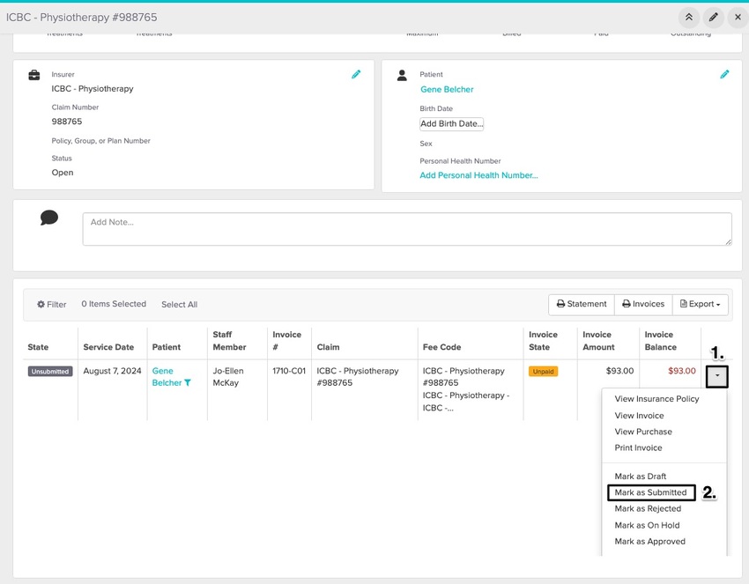Click the State column header
This screenshot has height=584, width=749.
point(38,347)
